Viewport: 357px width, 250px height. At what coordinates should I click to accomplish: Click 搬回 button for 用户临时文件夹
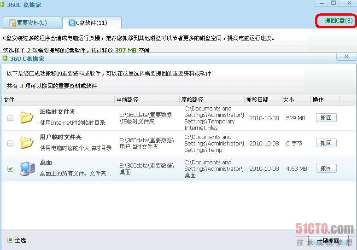[x=326, y=143]
